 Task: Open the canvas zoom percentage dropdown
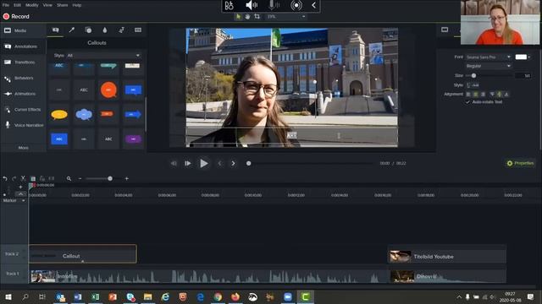pyautogui.click(x=286, y=17)
